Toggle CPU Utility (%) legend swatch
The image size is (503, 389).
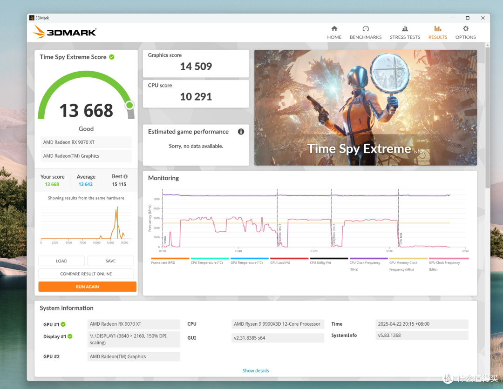point(329,258)
